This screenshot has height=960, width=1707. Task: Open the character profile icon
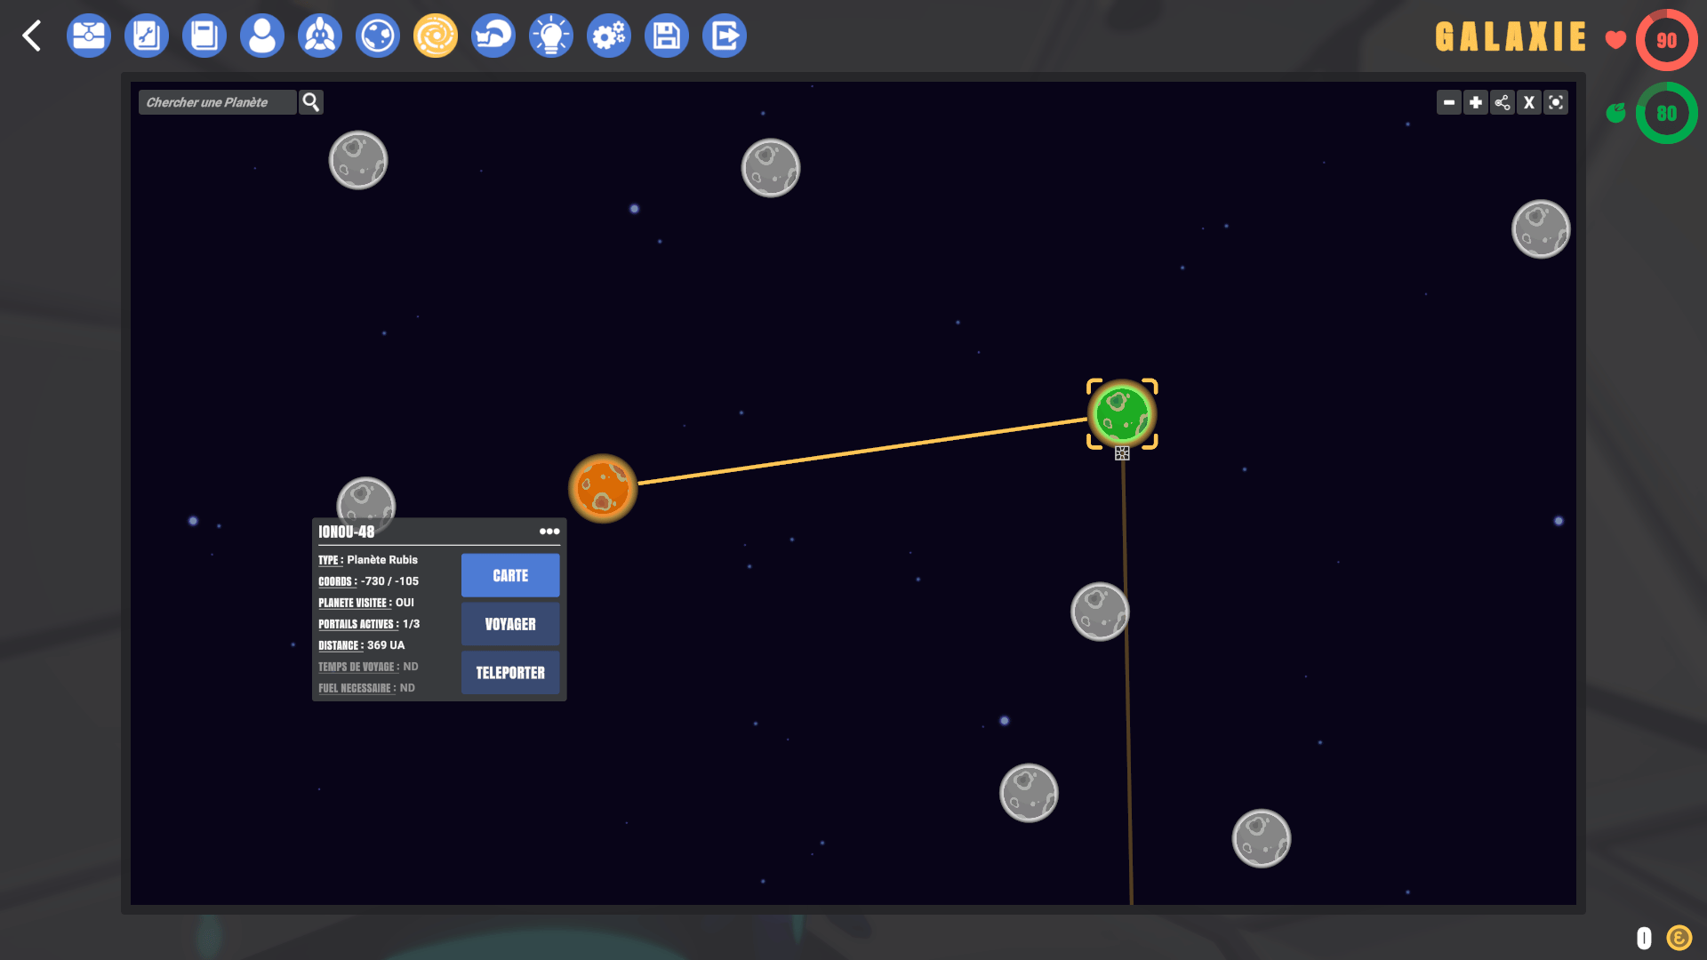(262, 36)
